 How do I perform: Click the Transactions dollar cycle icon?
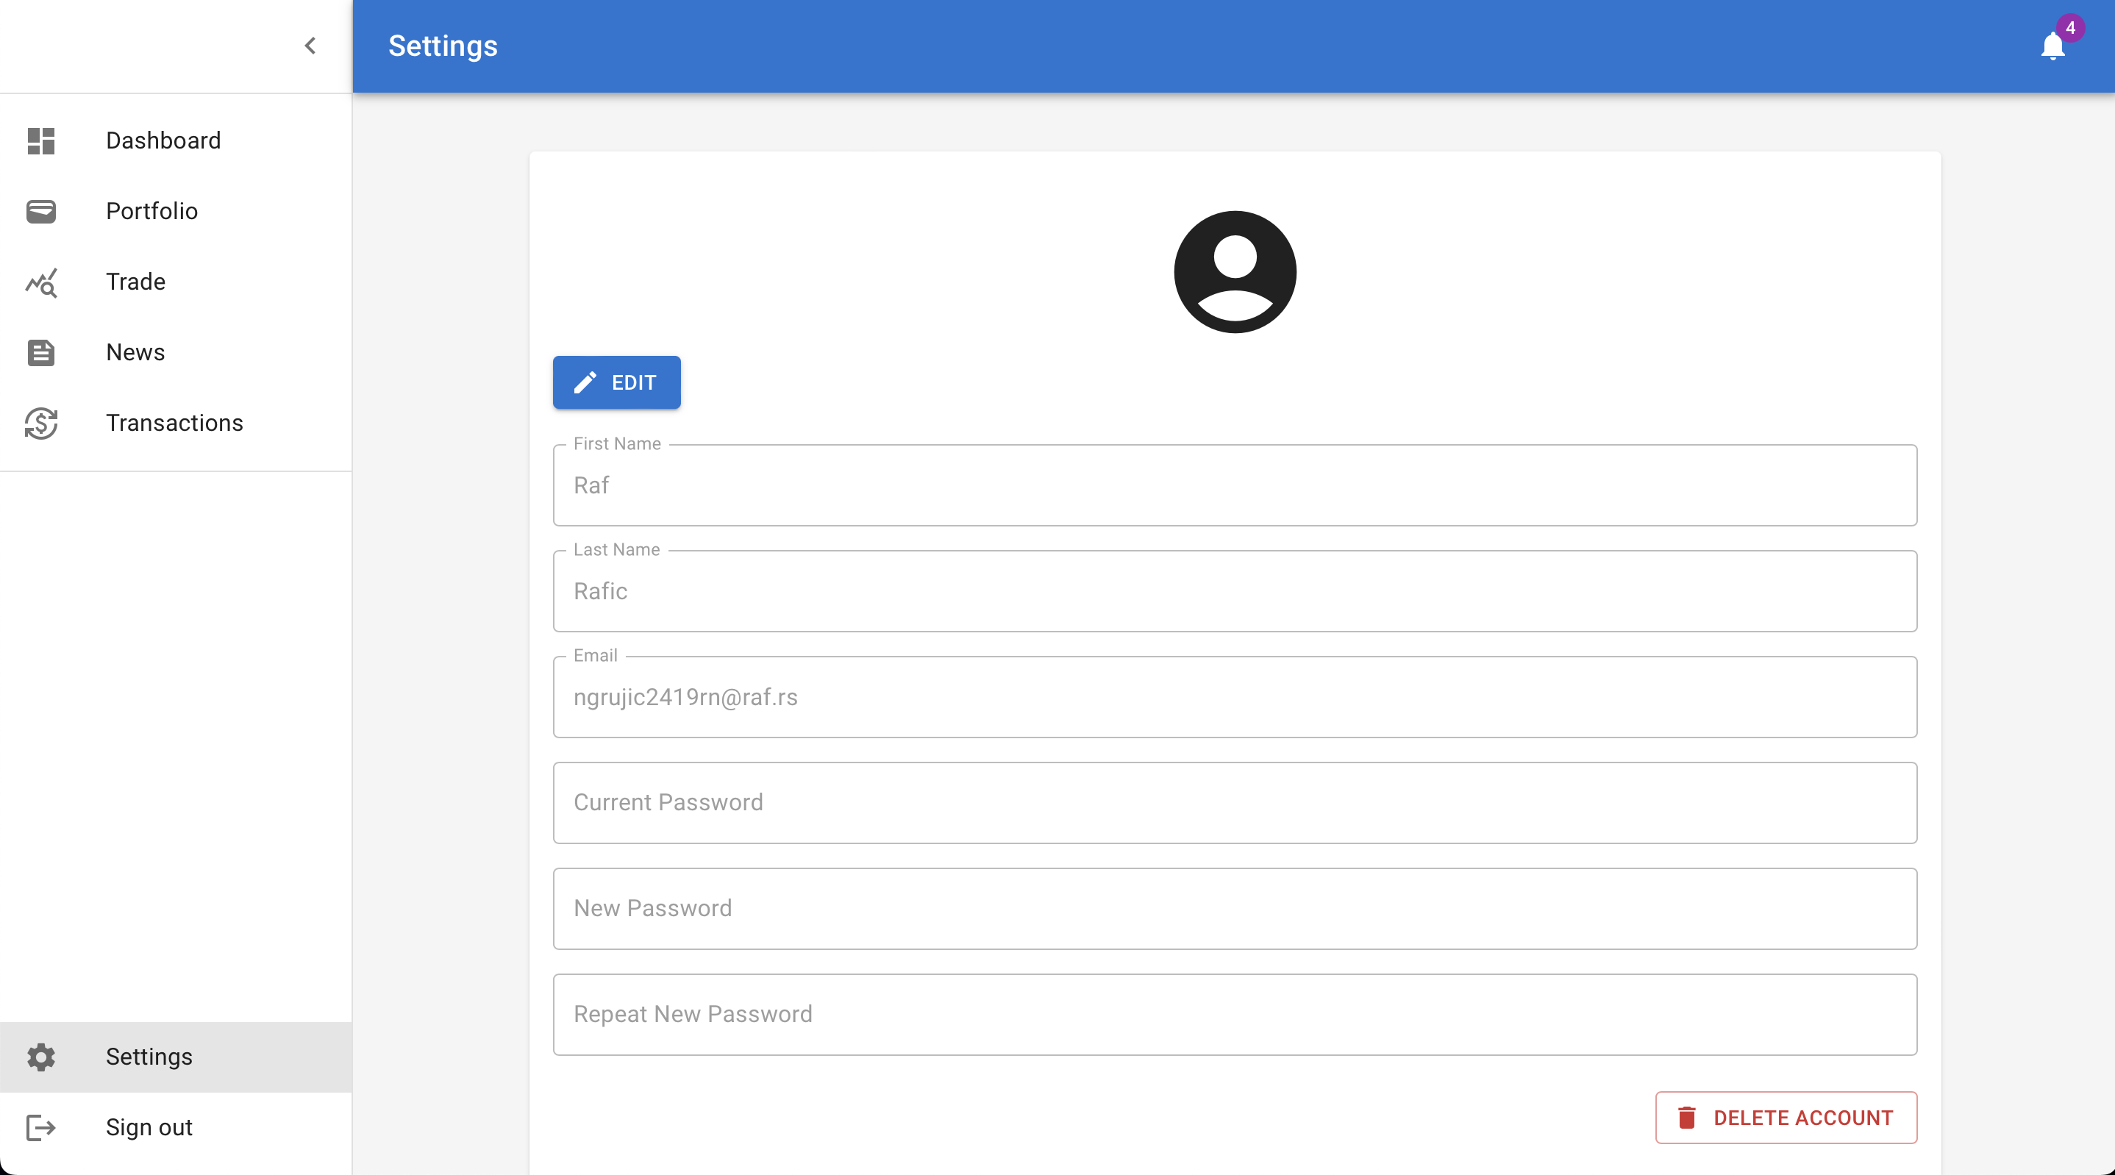click(x=41, y=423)
